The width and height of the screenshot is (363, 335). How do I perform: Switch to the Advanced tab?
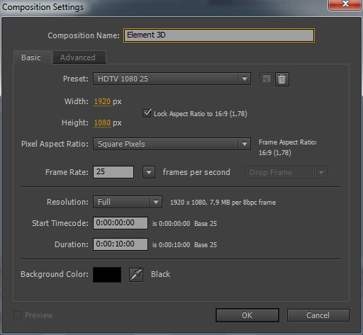click(x=79, y=57)
